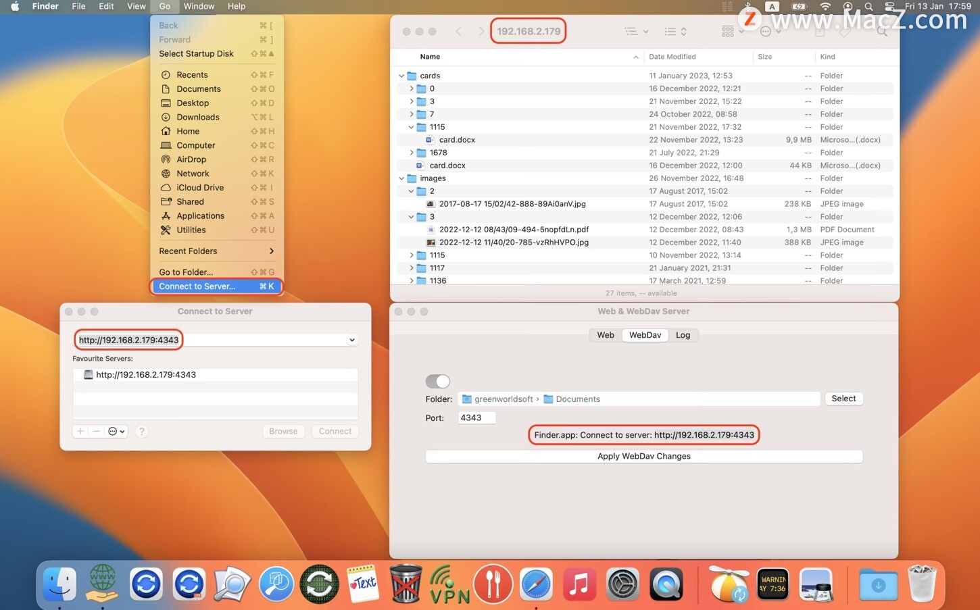Open the http://192.168.2.179:4343 link in WebDav Server window

[x=704, y=435]
